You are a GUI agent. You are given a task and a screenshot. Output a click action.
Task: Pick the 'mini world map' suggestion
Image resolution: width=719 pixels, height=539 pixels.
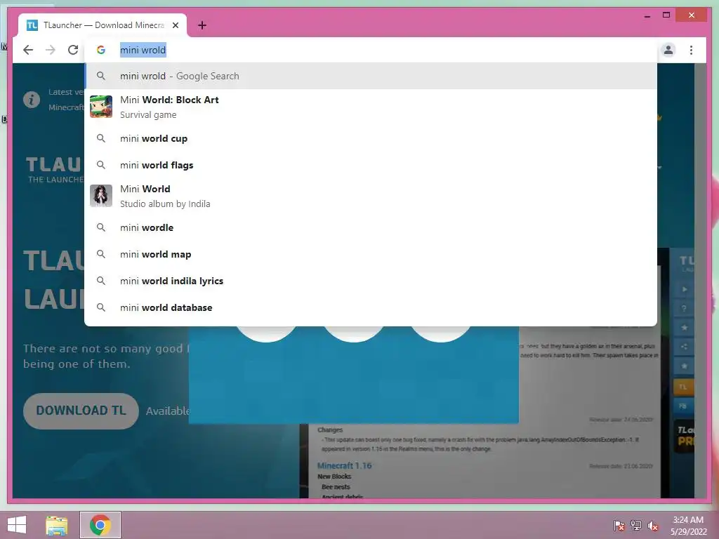371,254
